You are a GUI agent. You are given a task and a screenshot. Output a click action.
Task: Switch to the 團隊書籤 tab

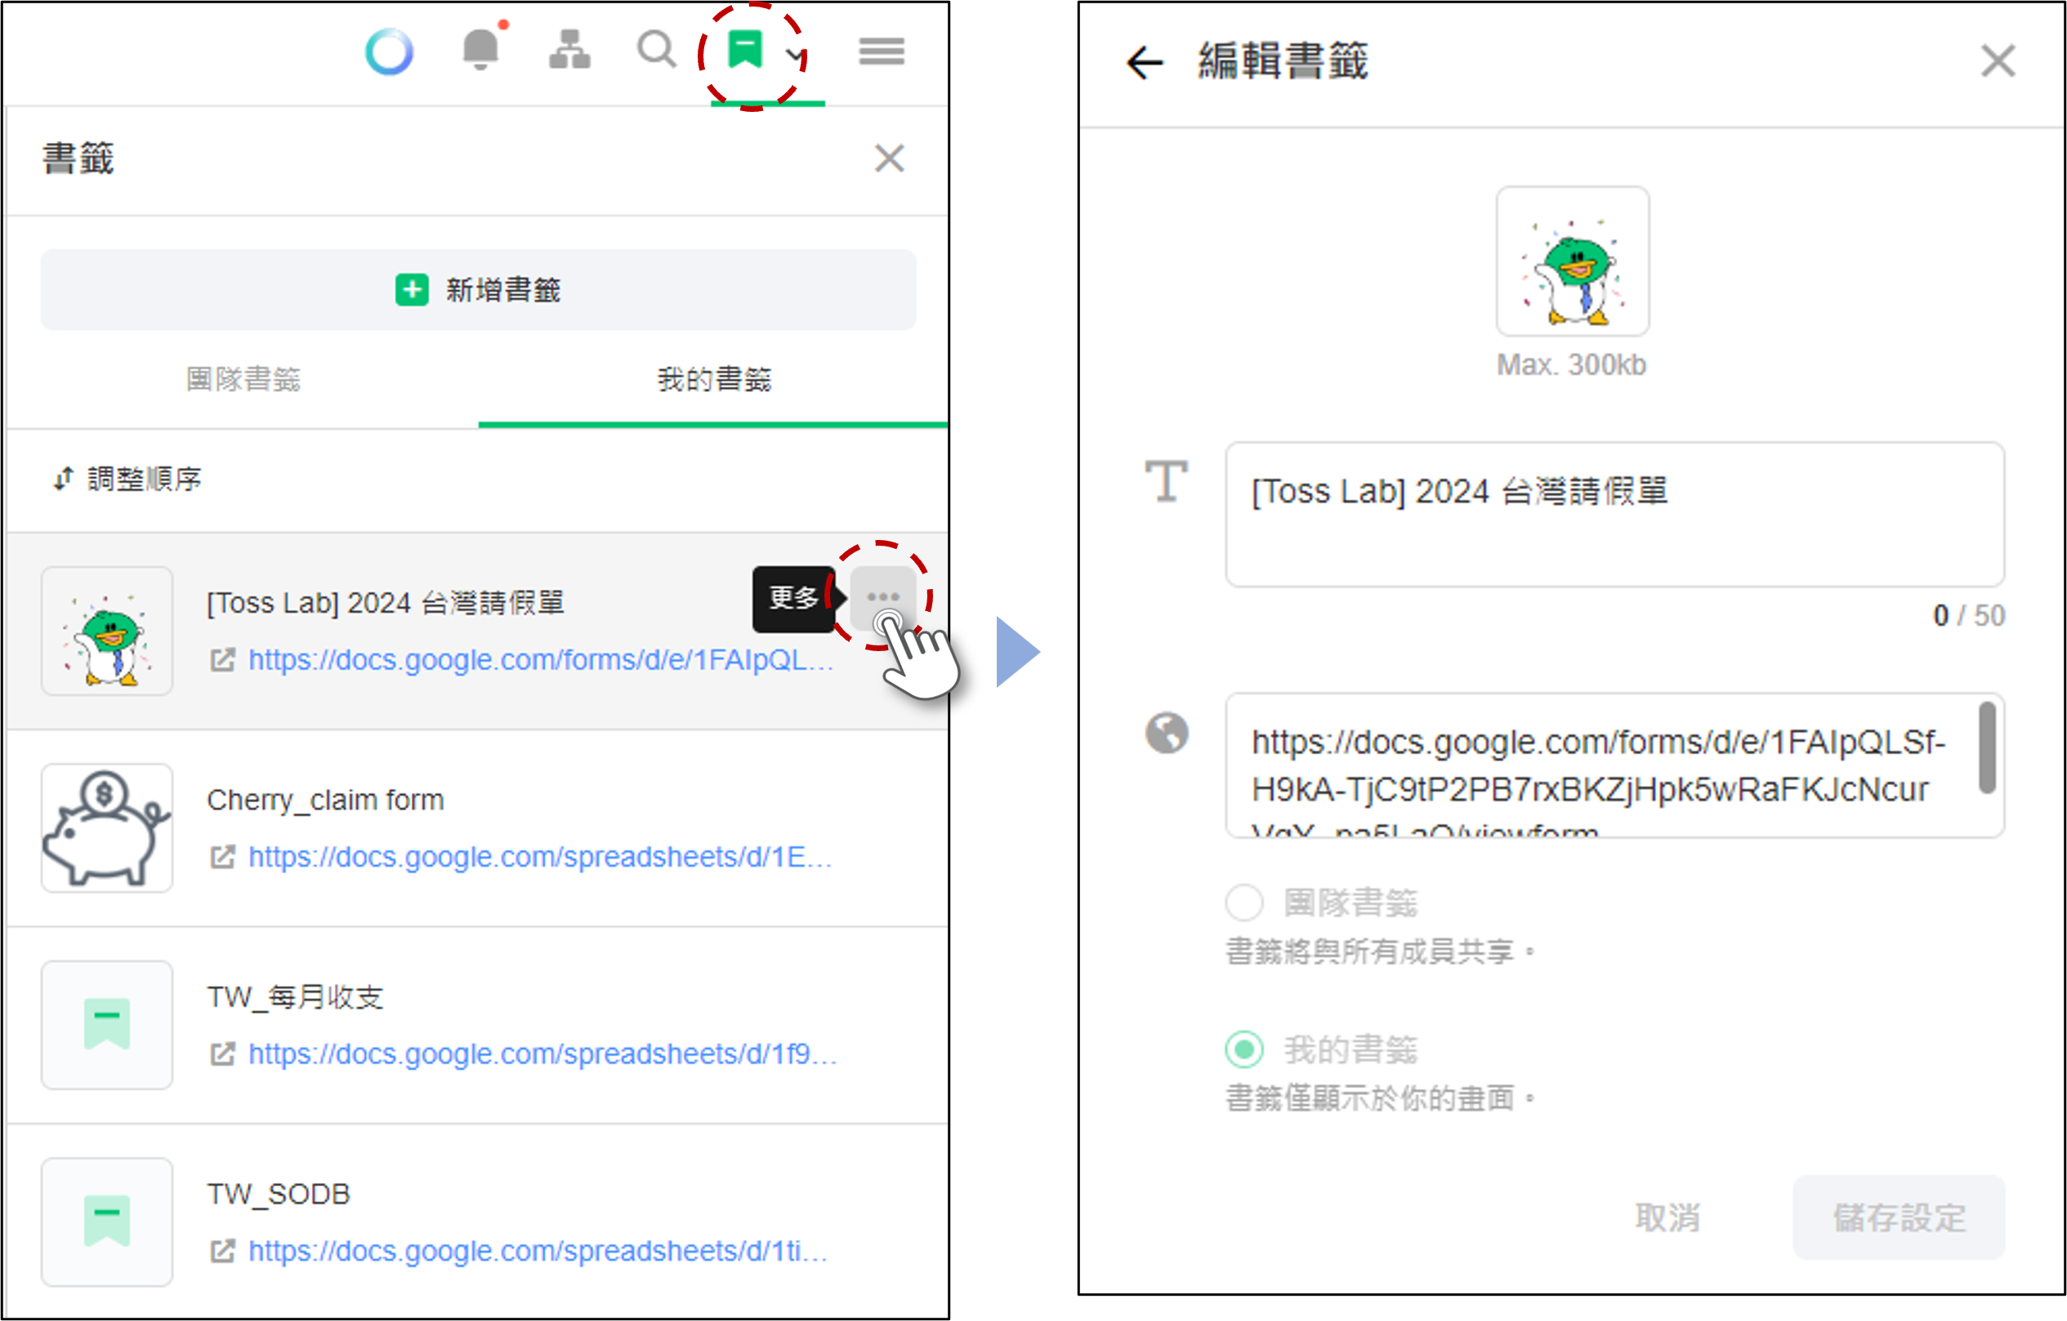point(243,379)
